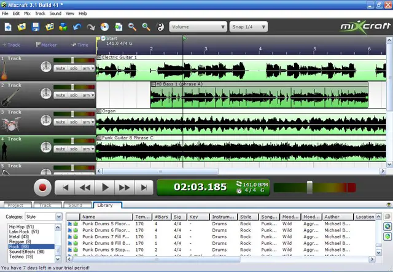Select Rock (88) in the style list
Viewport: 393px width, 272px height.
31,247
